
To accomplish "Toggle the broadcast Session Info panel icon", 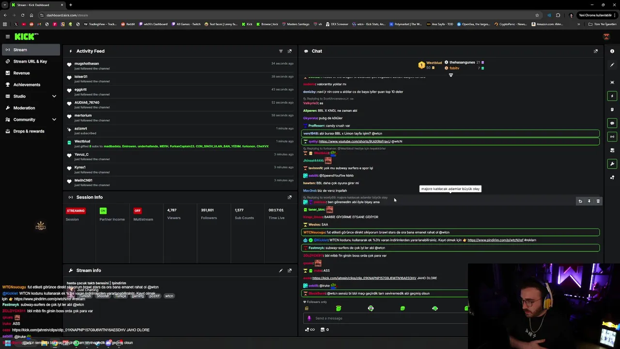I will tap(612, 137).
